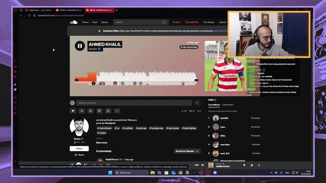Open the FANS info icon
The image size is (326, 183).
[215, 100]
